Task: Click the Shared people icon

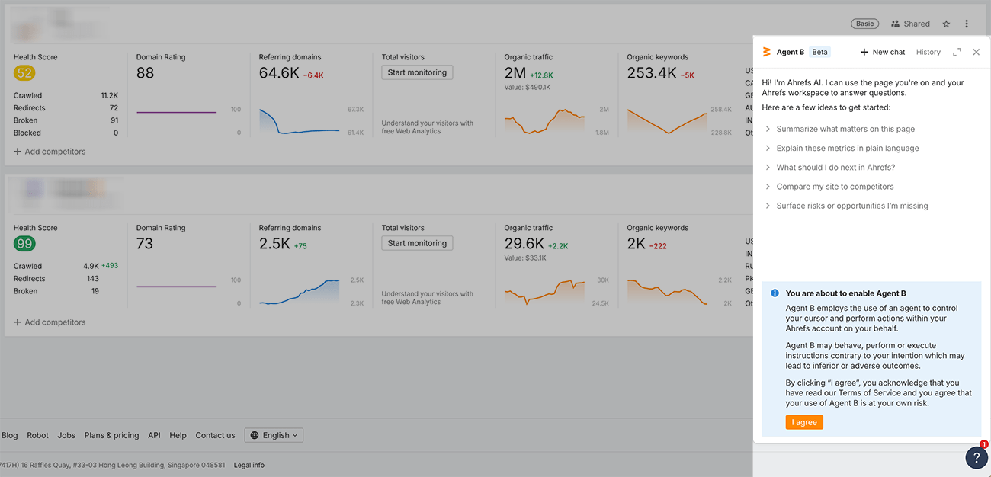Action: click(895, 24)
